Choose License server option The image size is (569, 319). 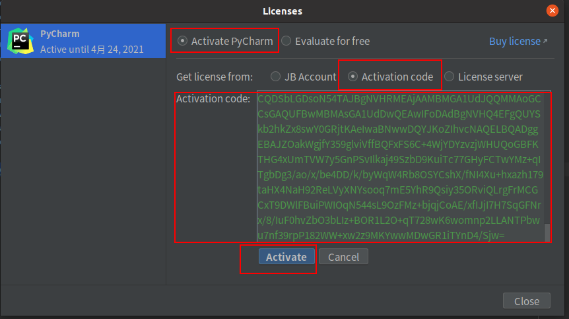pos(450,77)
